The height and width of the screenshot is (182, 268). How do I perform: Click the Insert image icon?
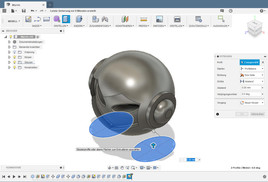pos(159,19)
